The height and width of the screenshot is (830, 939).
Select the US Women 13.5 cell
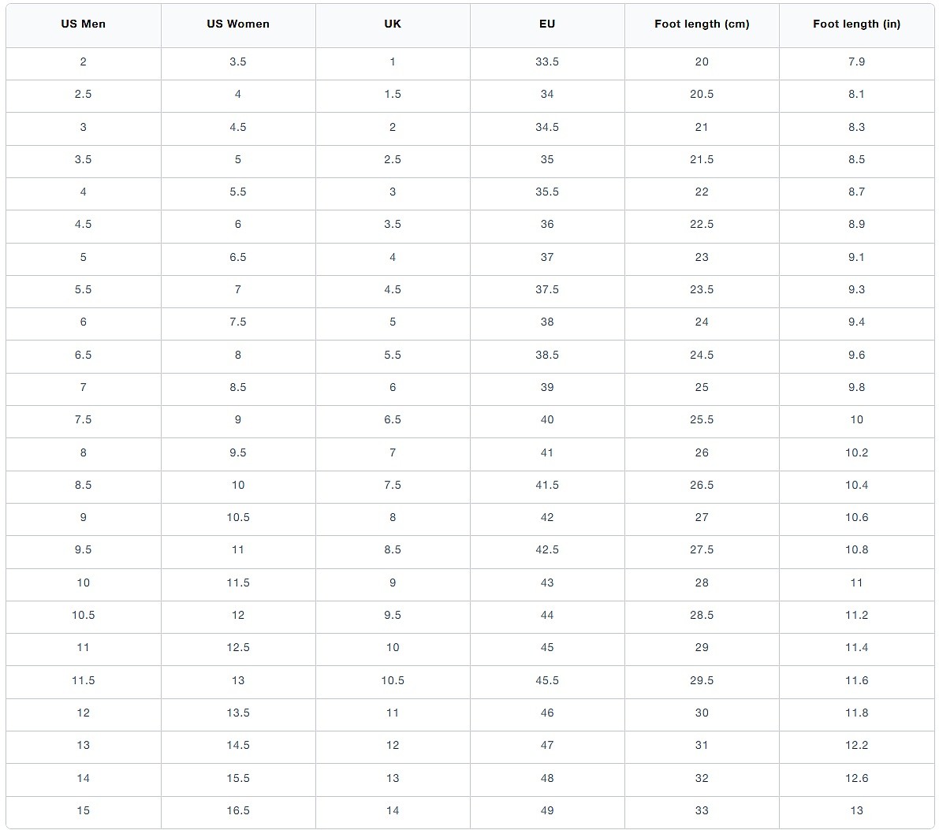pyautogui.click(x=238, y=713)
